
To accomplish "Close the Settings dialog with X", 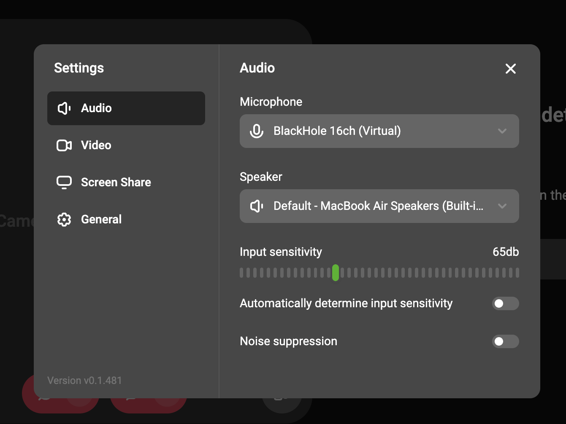I will (x=510, y=69).
